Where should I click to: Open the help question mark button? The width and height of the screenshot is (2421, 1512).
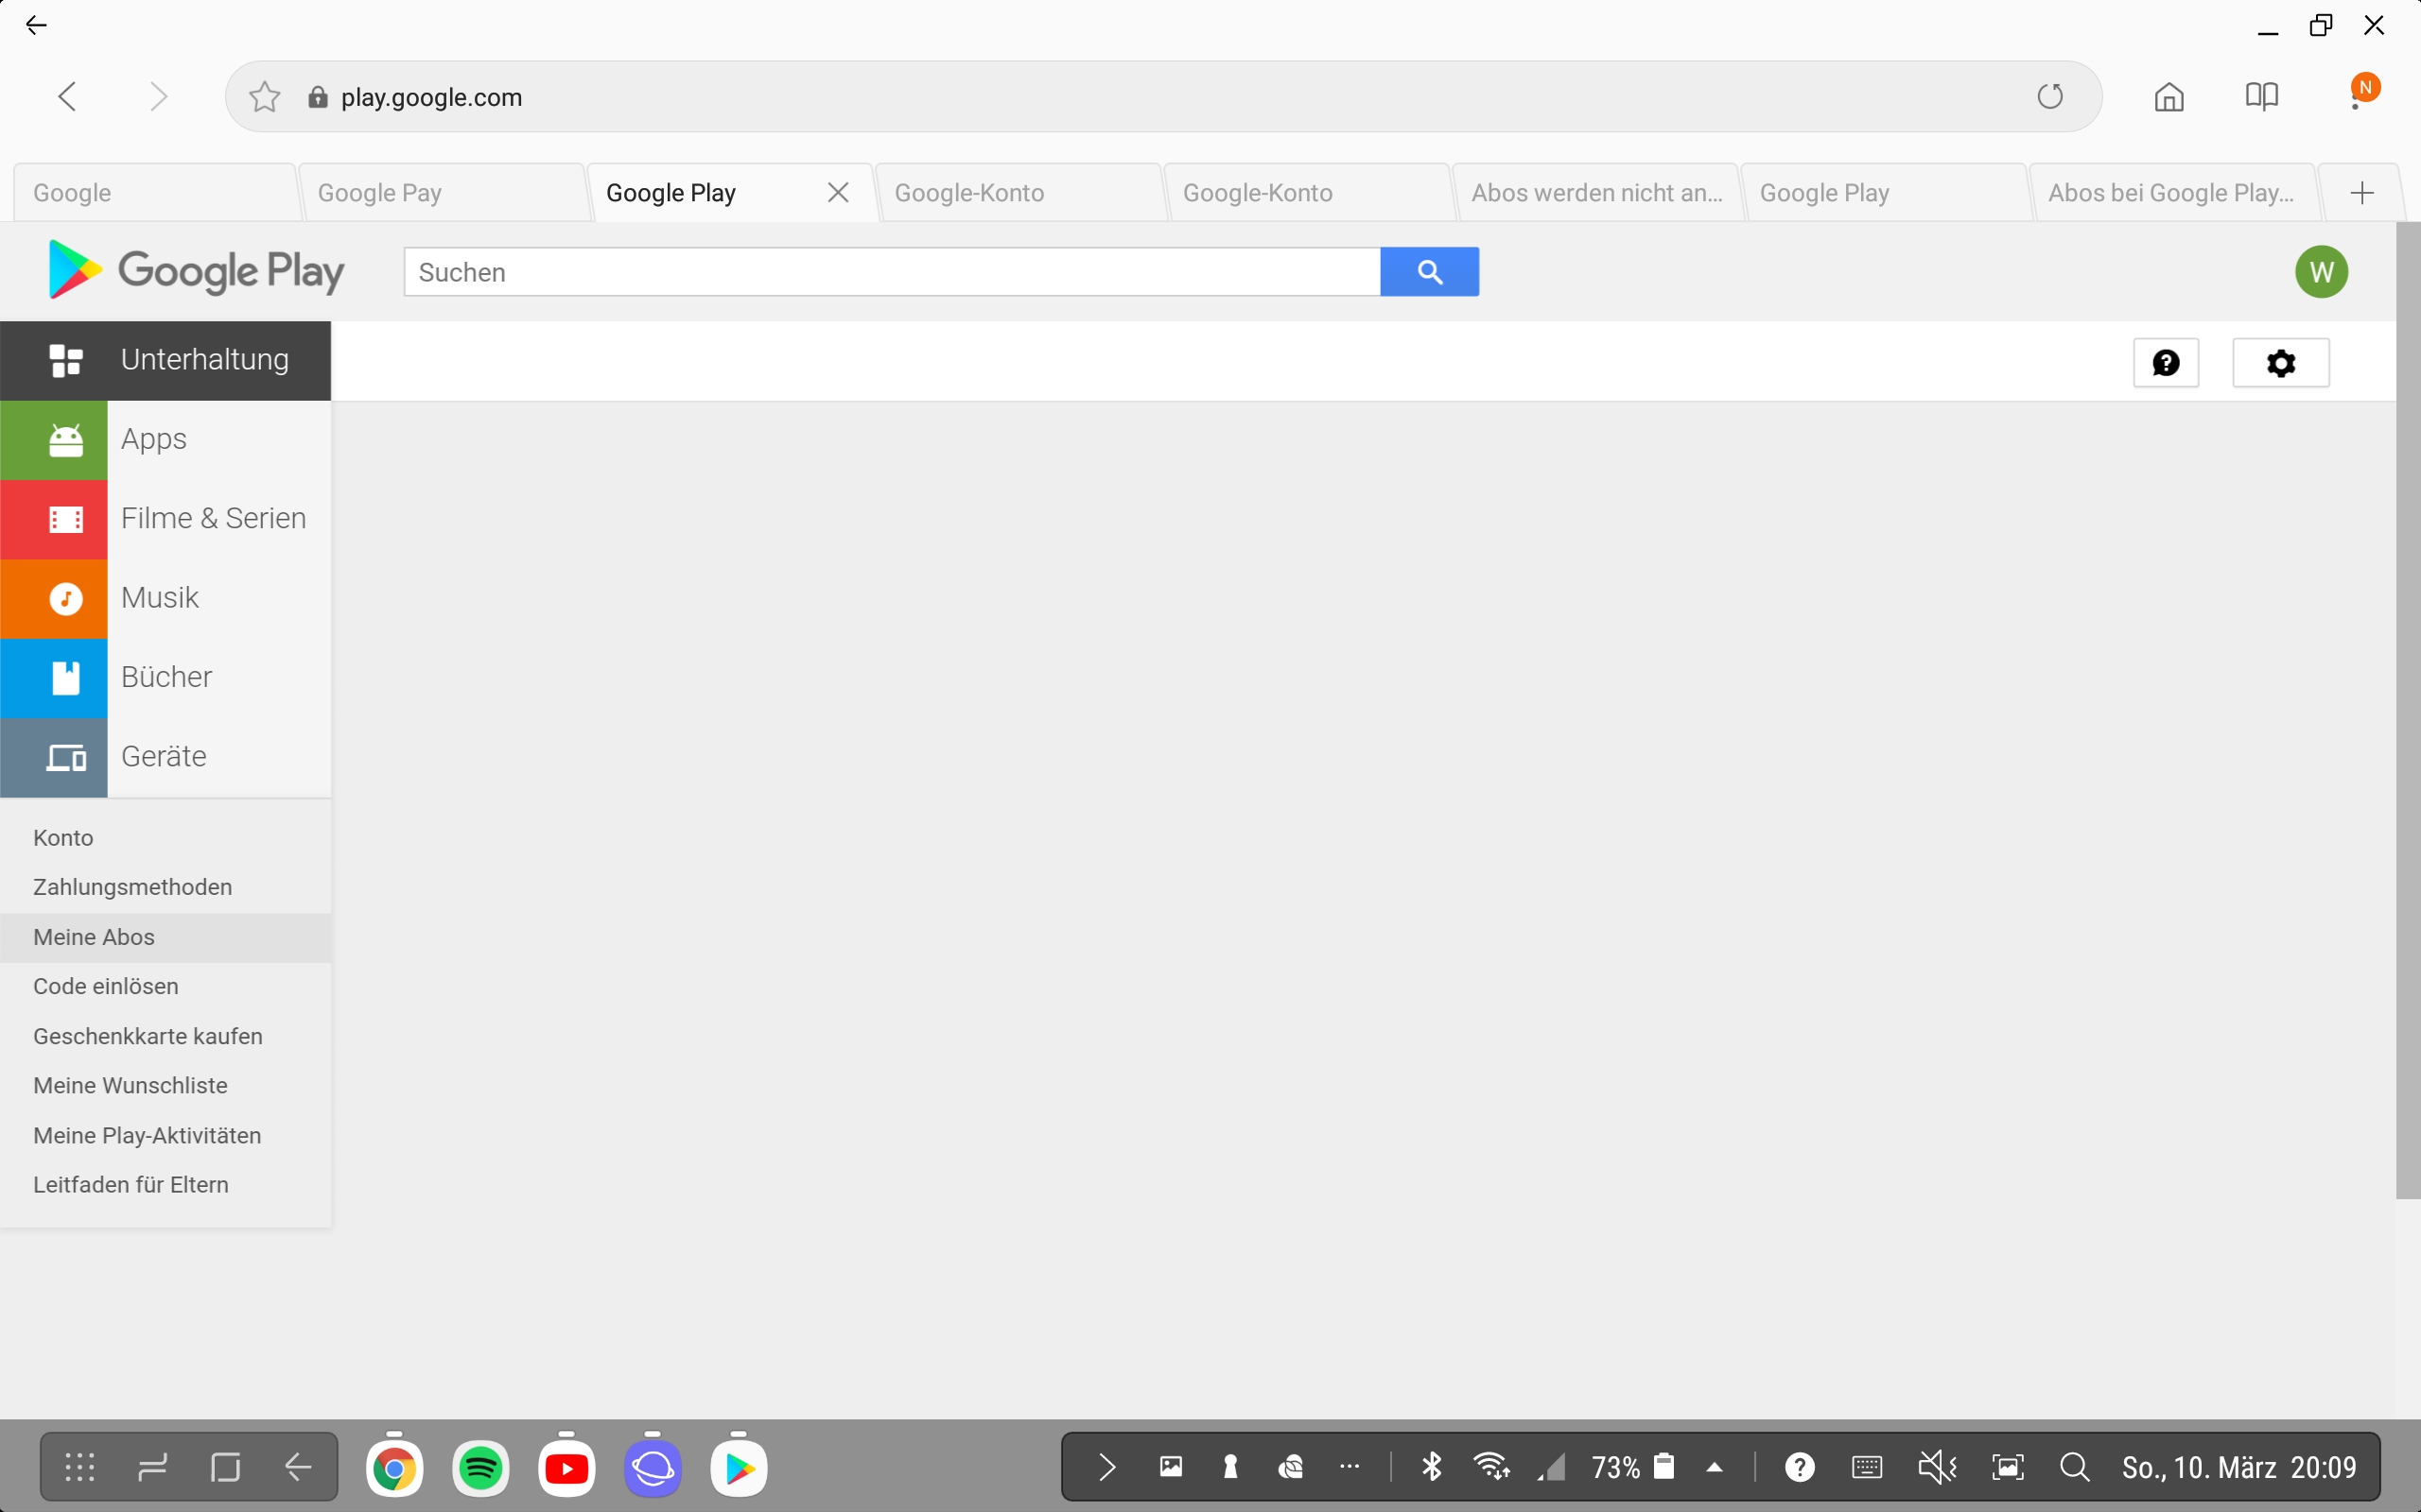tap(2166, 363)
